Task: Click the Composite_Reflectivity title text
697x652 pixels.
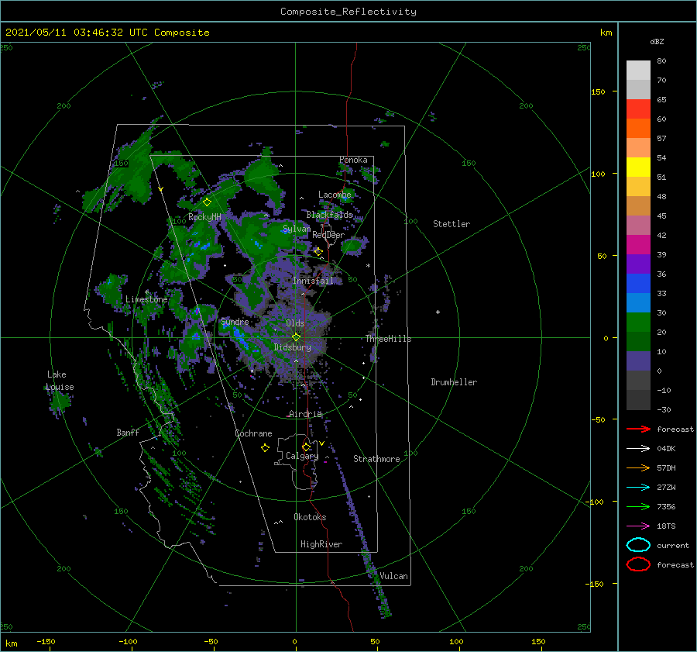Action: (x=348, y=12)
